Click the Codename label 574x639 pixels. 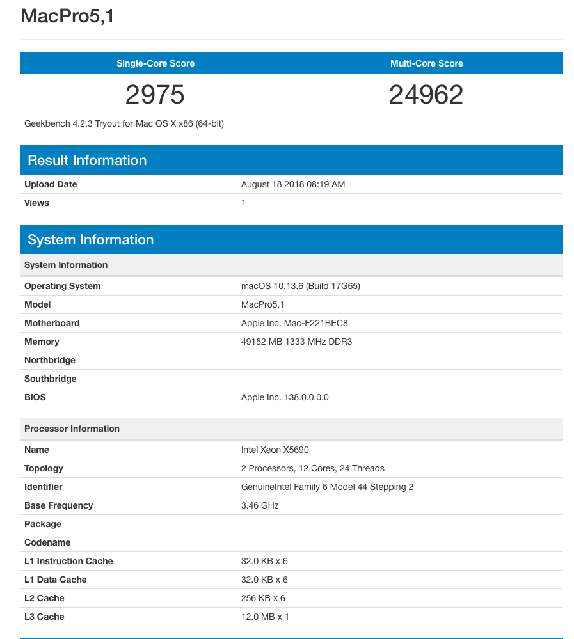[x=47, y=542]
